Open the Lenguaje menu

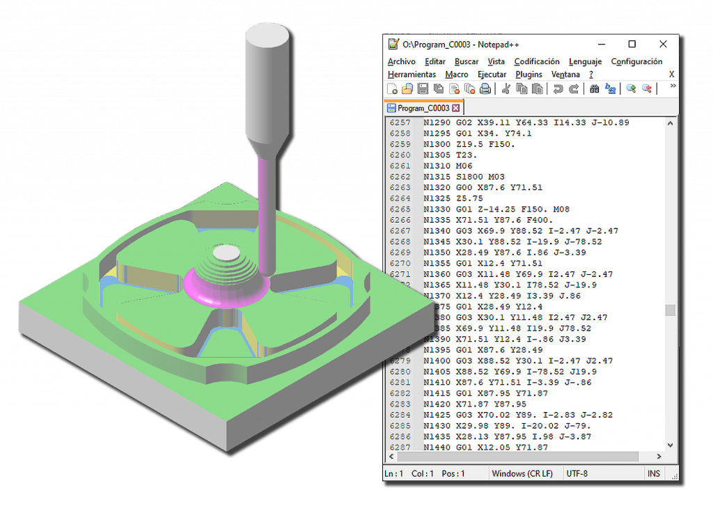coord(585,62)
